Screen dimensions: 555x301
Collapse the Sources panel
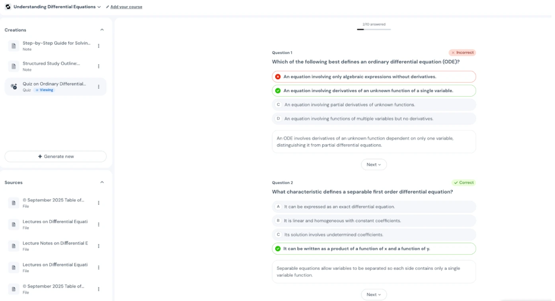tap(102, 182)
